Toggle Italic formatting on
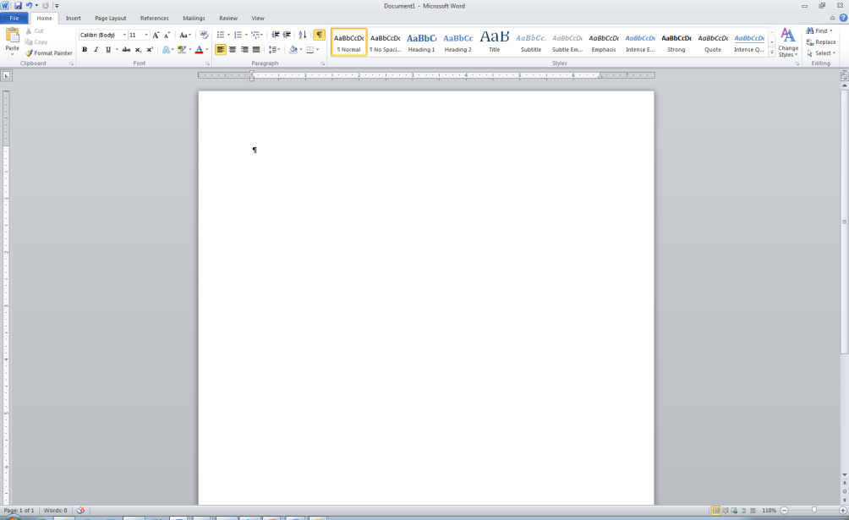This screenshot has width=849, height=520. coord(96,50)
